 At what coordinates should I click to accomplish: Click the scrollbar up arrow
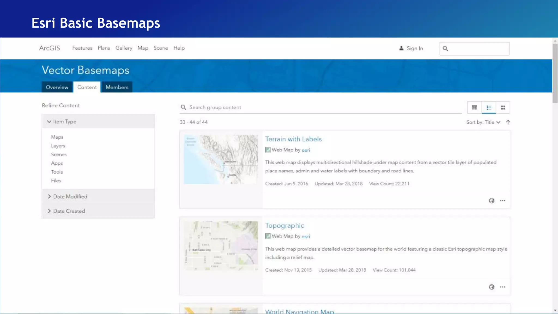(555, 41)
